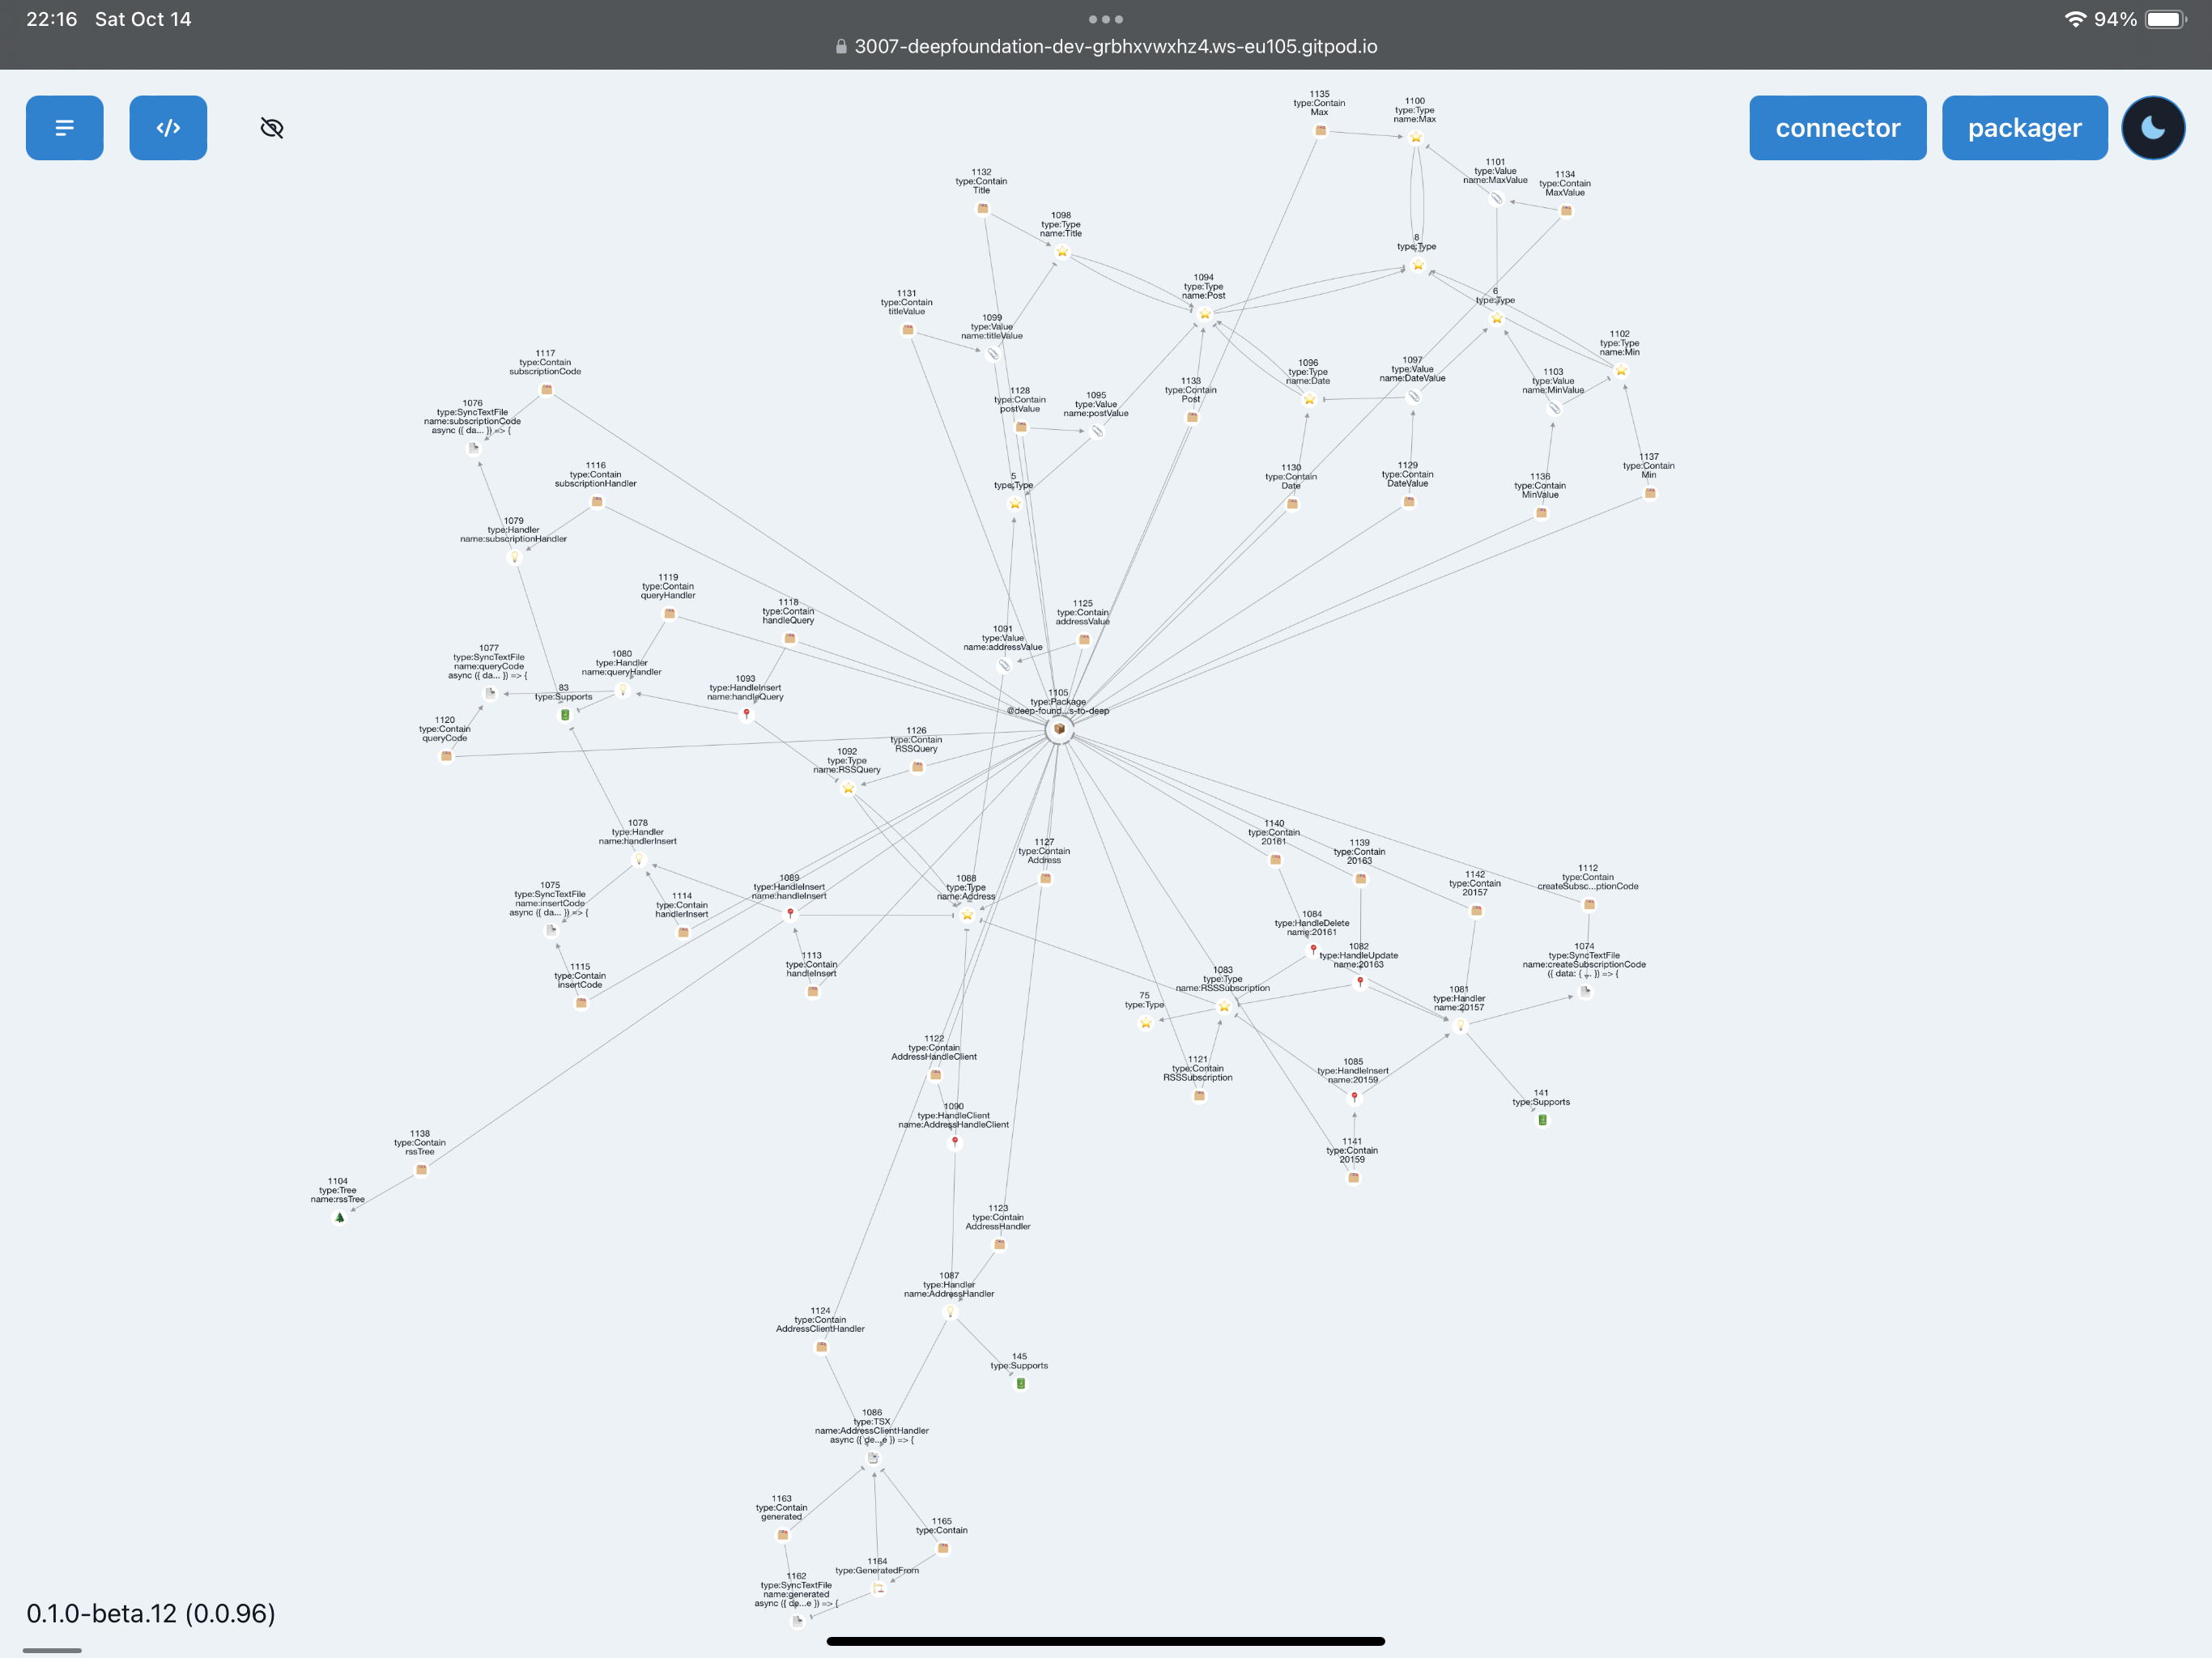This screenshot has width=2212, height=1658.
Task: Toggle dark mode moon switch
Action: pos(2153,128)
